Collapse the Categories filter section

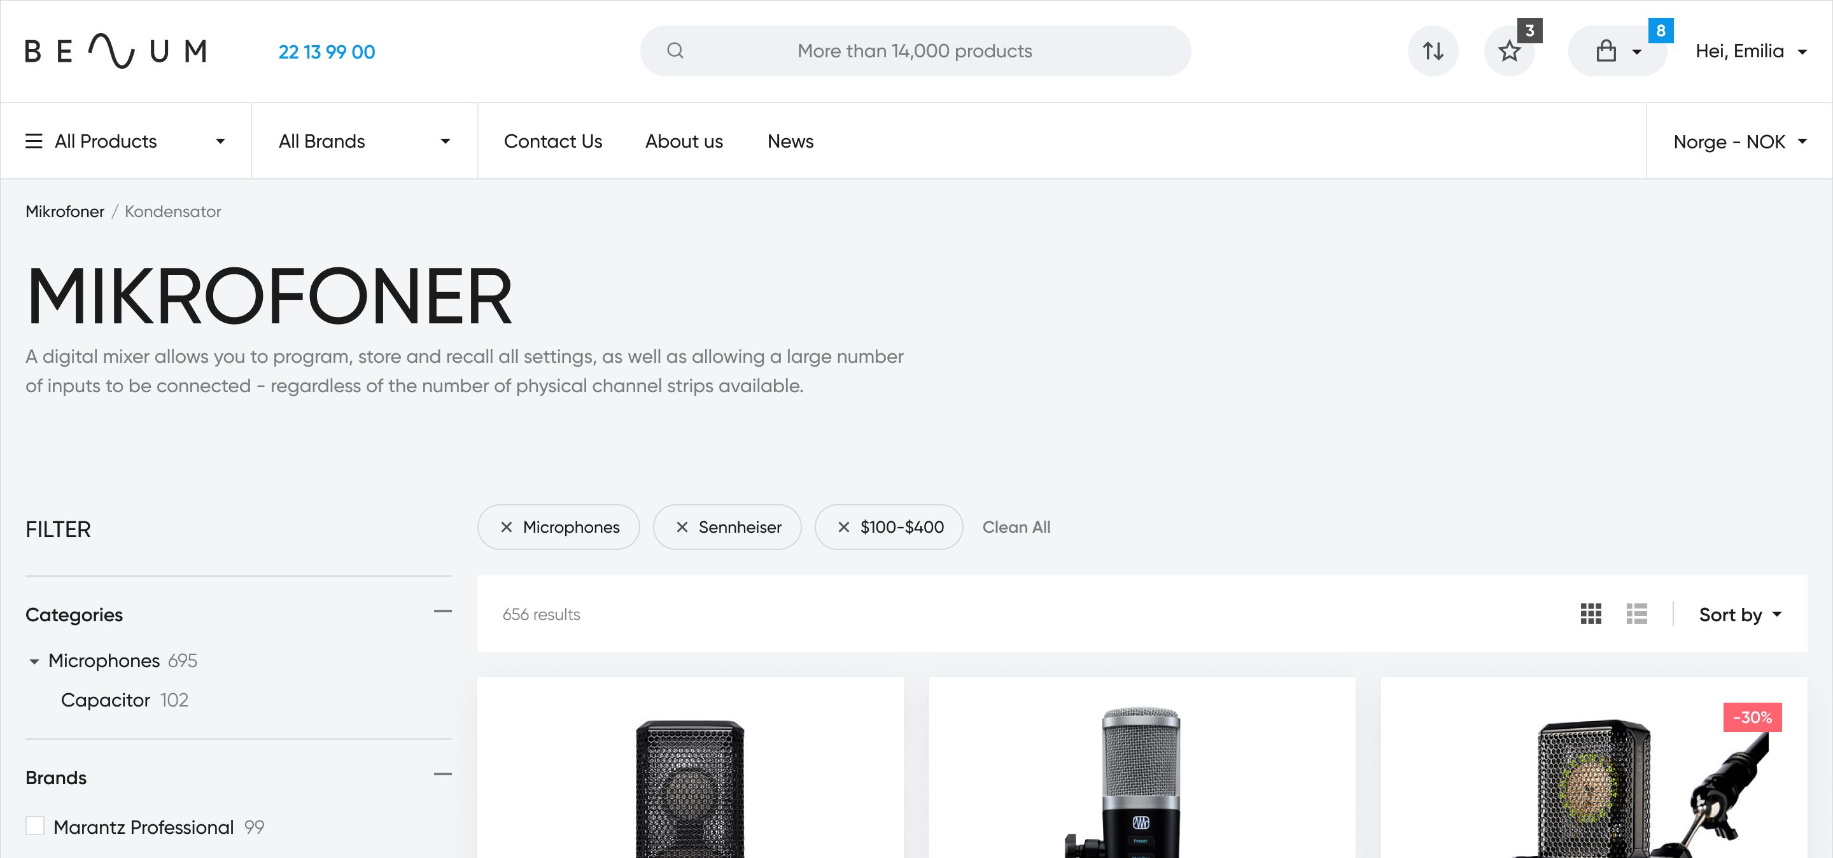[x=442, y=612]
